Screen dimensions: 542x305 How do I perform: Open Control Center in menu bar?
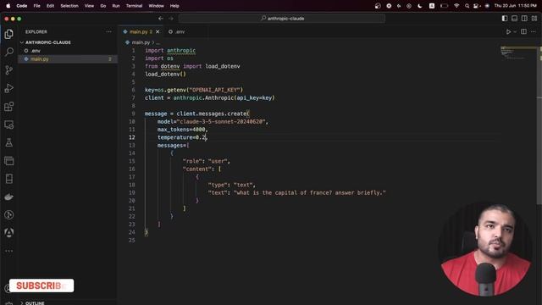click(477, 6)
